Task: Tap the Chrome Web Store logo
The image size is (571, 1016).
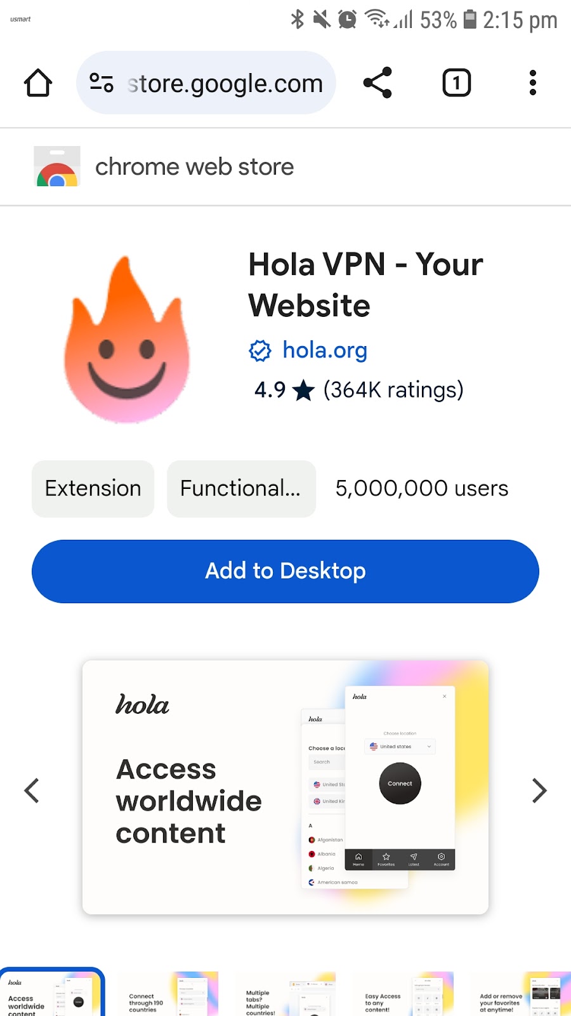Action: point(57,166)
